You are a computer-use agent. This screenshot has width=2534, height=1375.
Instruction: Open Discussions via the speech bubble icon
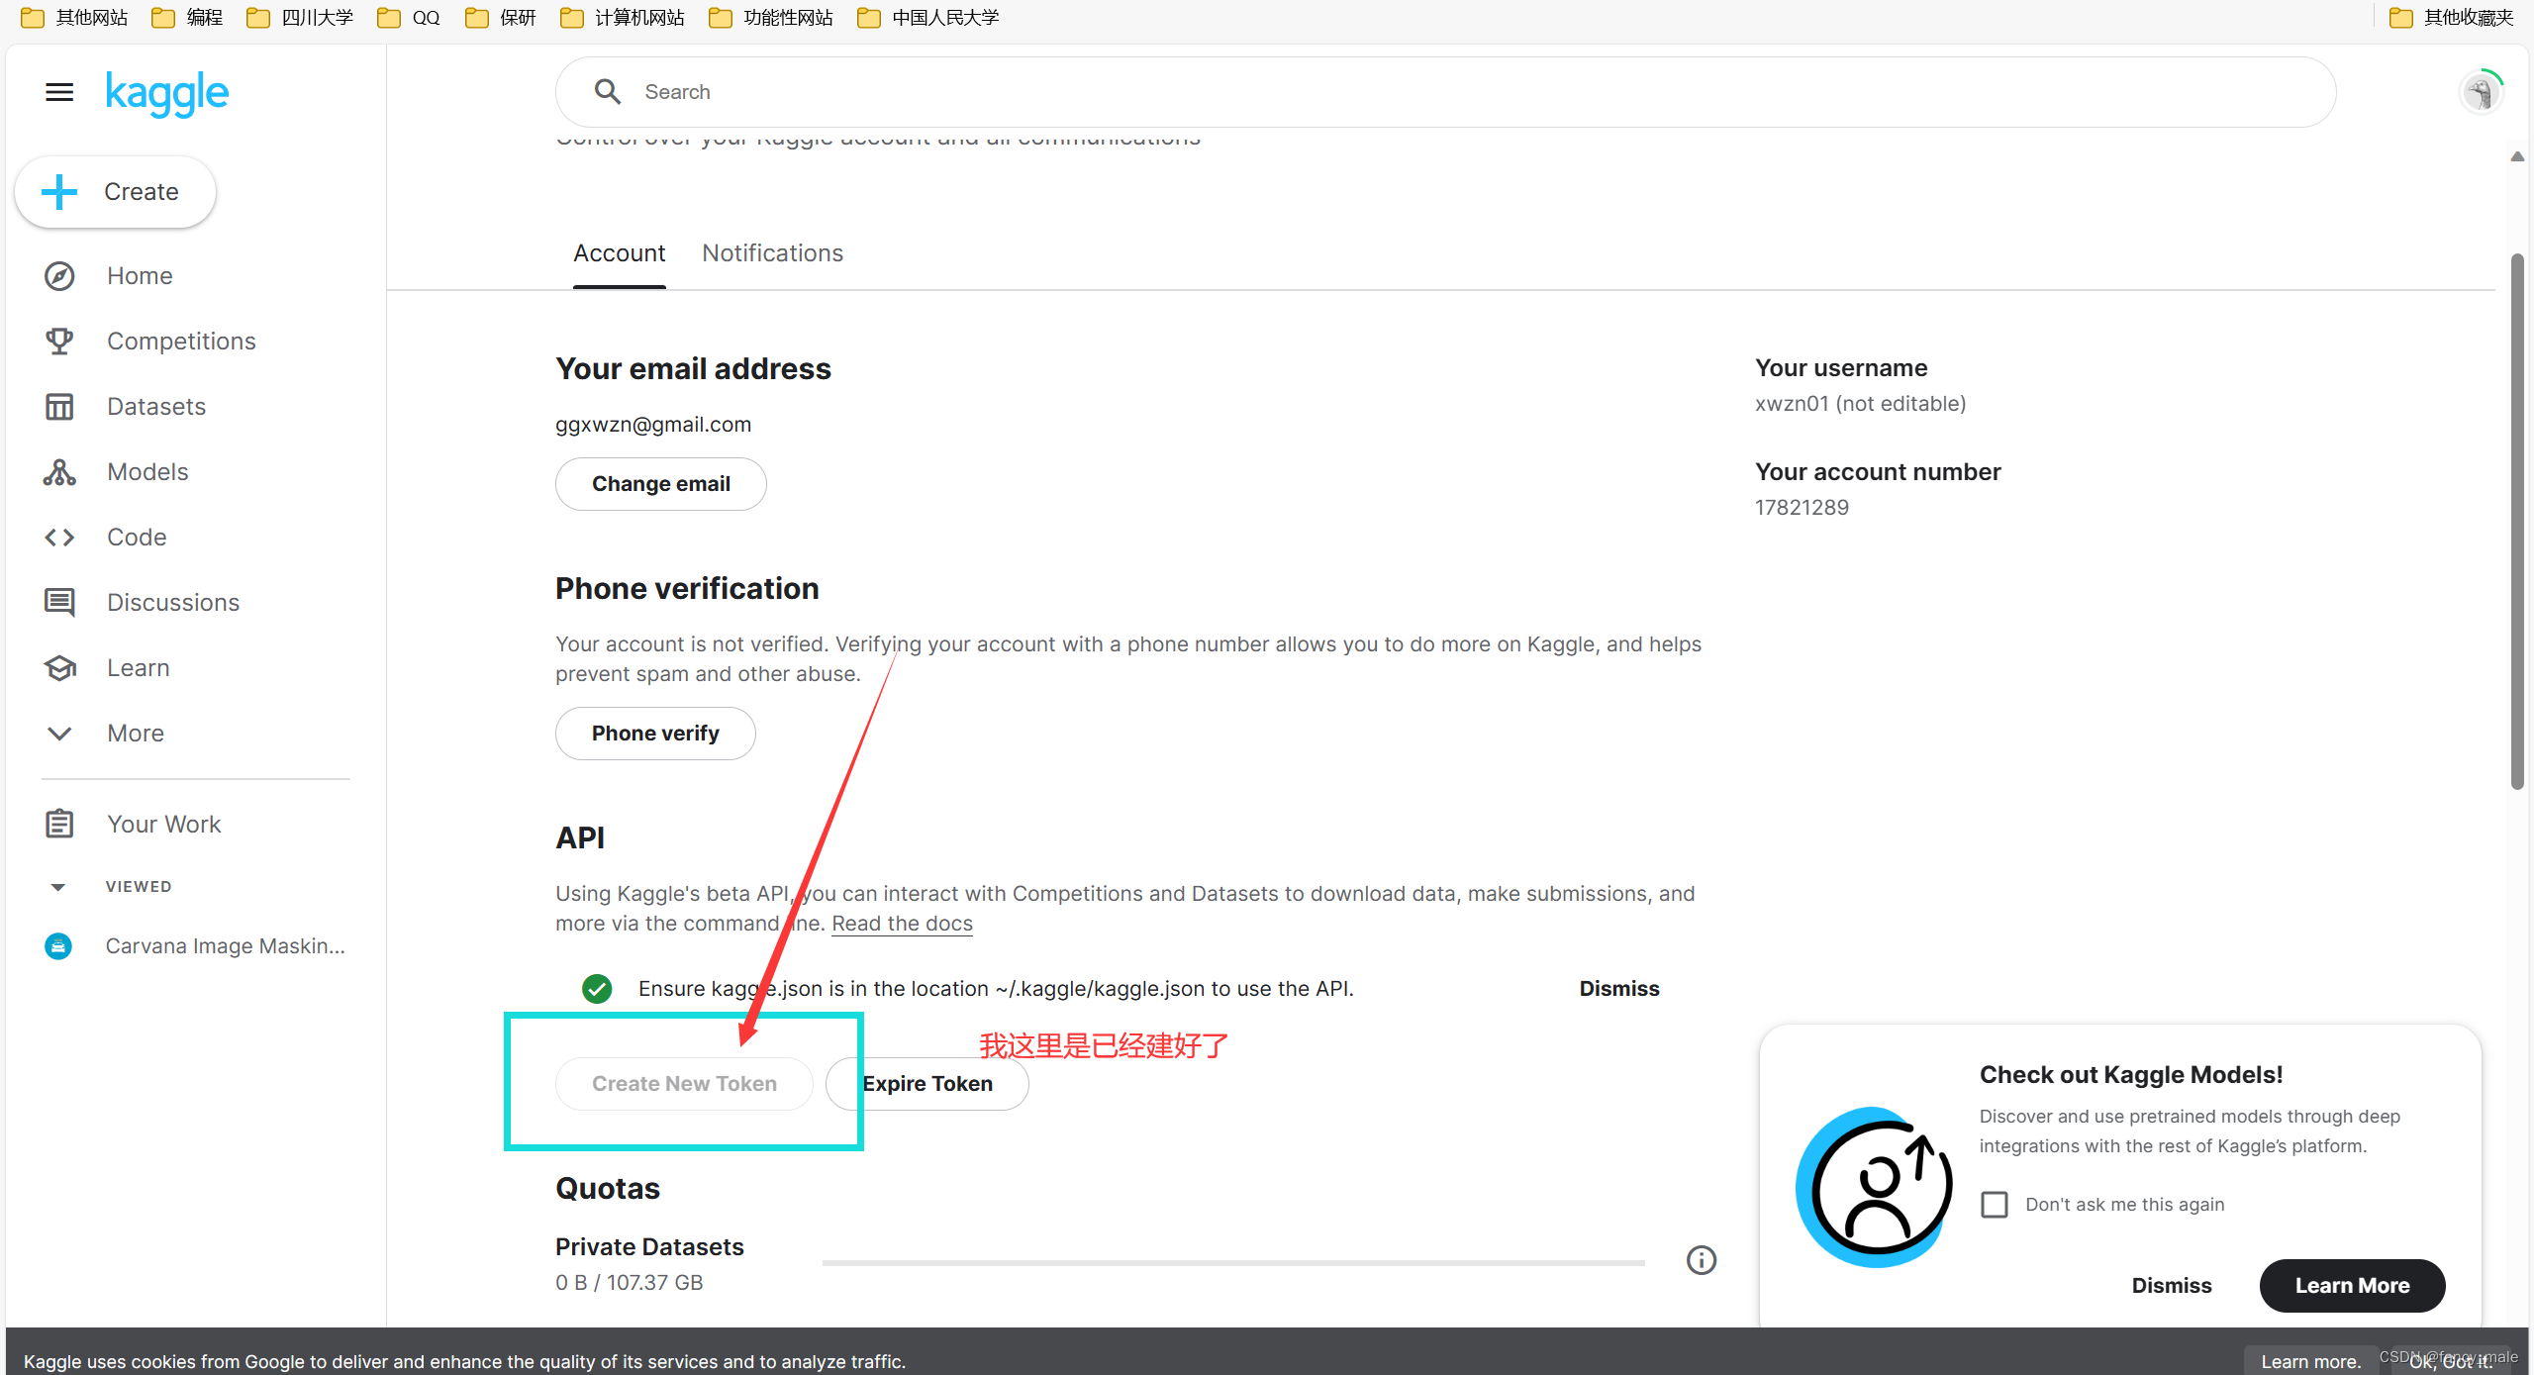(59, 602)
